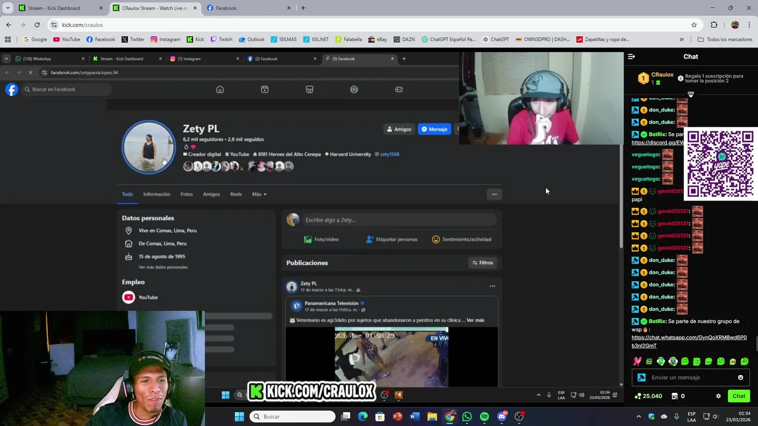The height and width of the screenshot is (426, 758).
Task: Open PowerPoint from the taskbar
Action: (x=397, y=417)
